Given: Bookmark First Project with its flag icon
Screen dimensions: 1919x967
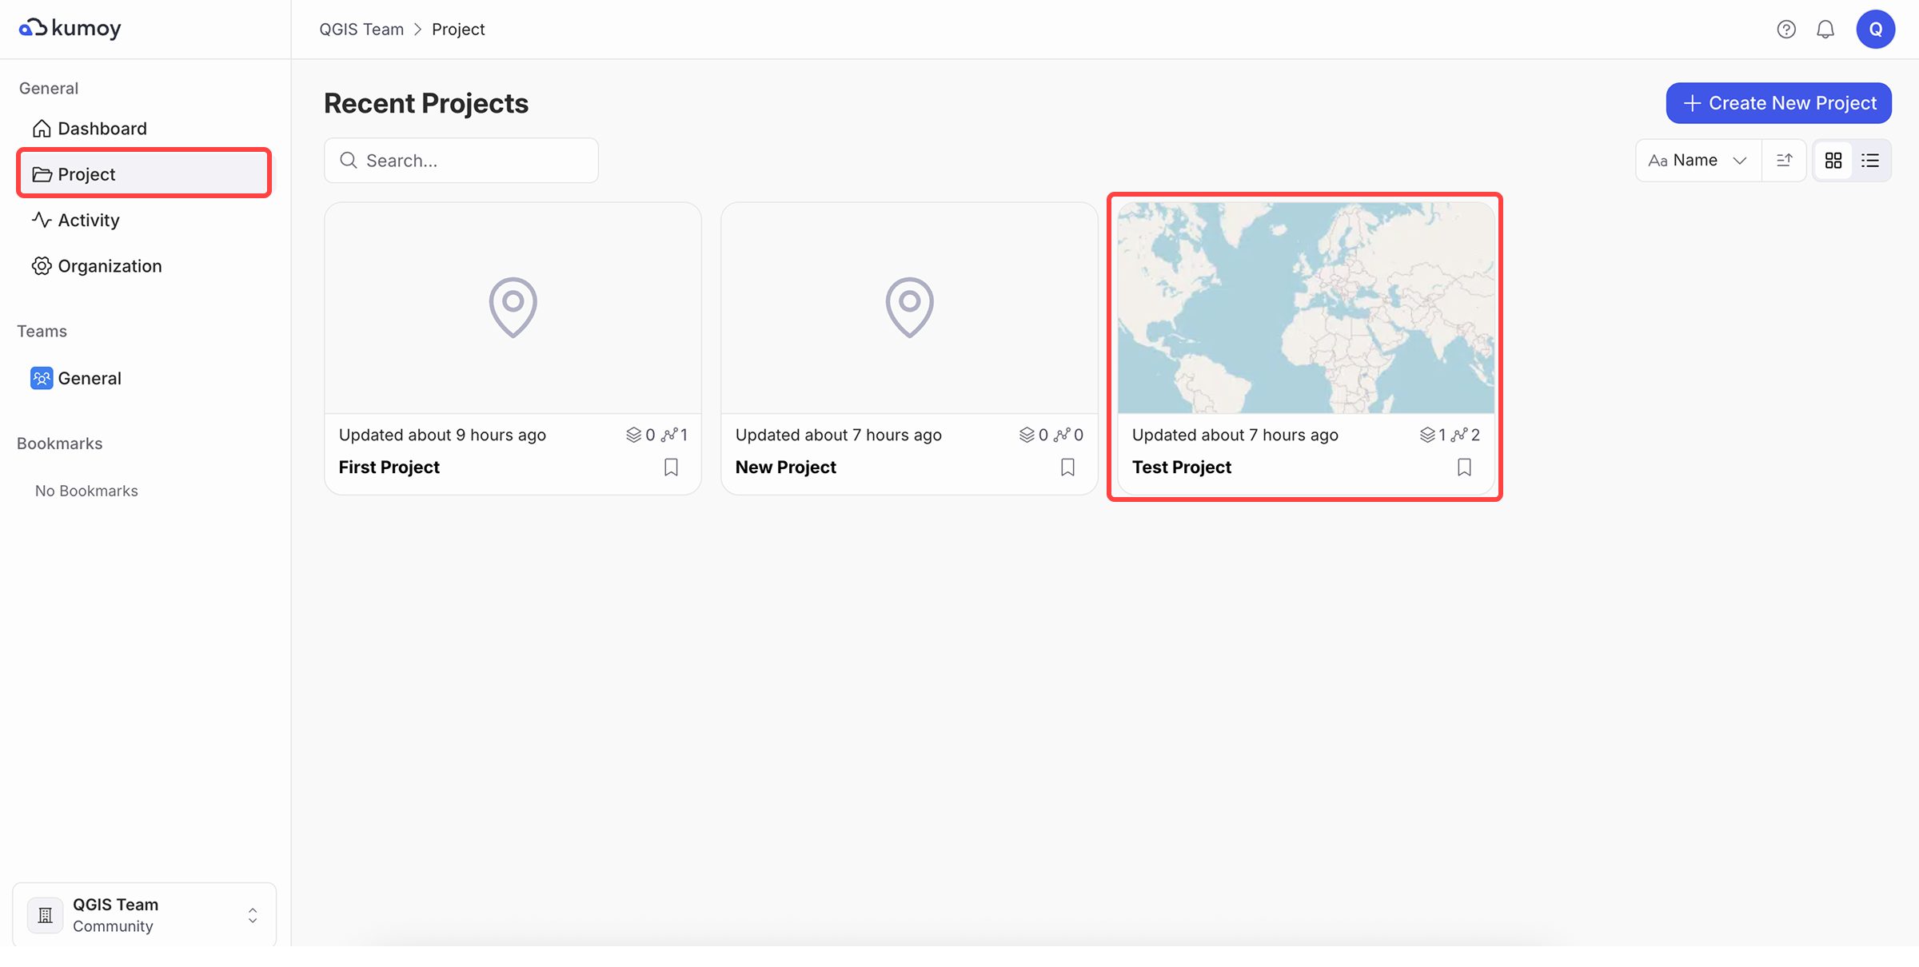Looking at the screenshot, I should (671, 467).
